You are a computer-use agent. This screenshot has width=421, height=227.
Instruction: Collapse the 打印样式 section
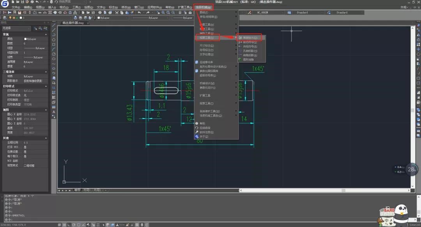[46, 86]
